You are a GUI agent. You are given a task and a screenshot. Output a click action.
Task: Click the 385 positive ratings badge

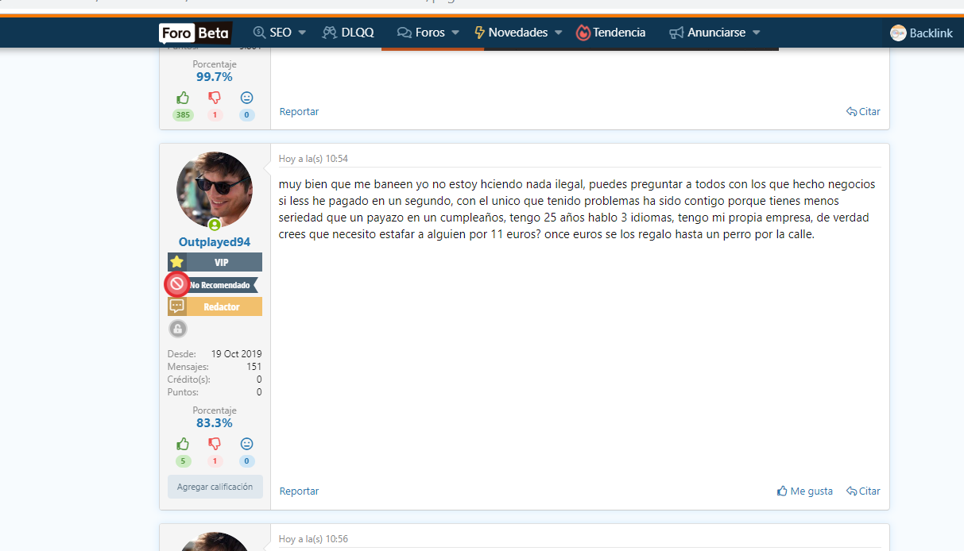(183, 115)
